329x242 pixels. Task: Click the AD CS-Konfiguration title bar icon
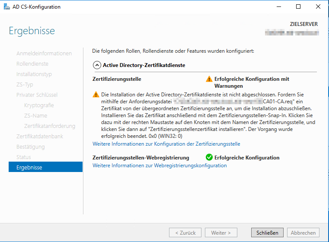coord(7,7)
